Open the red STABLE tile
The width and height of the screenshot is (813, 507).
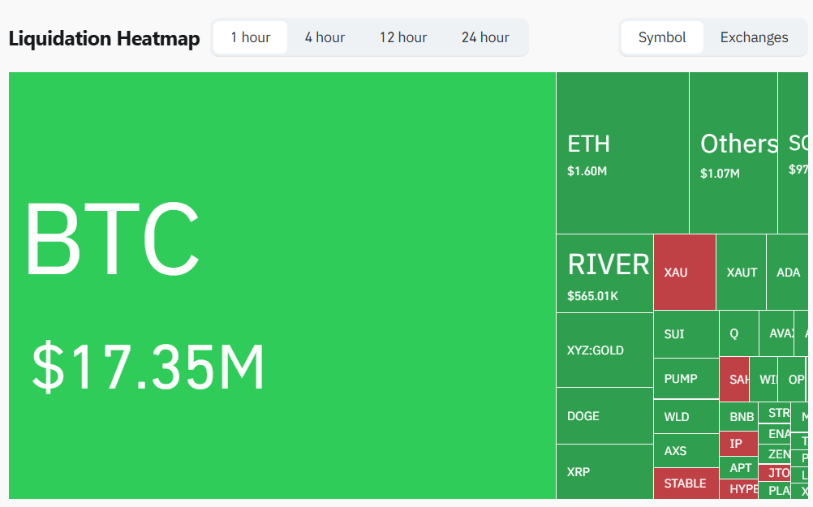[x=686, y=483]
